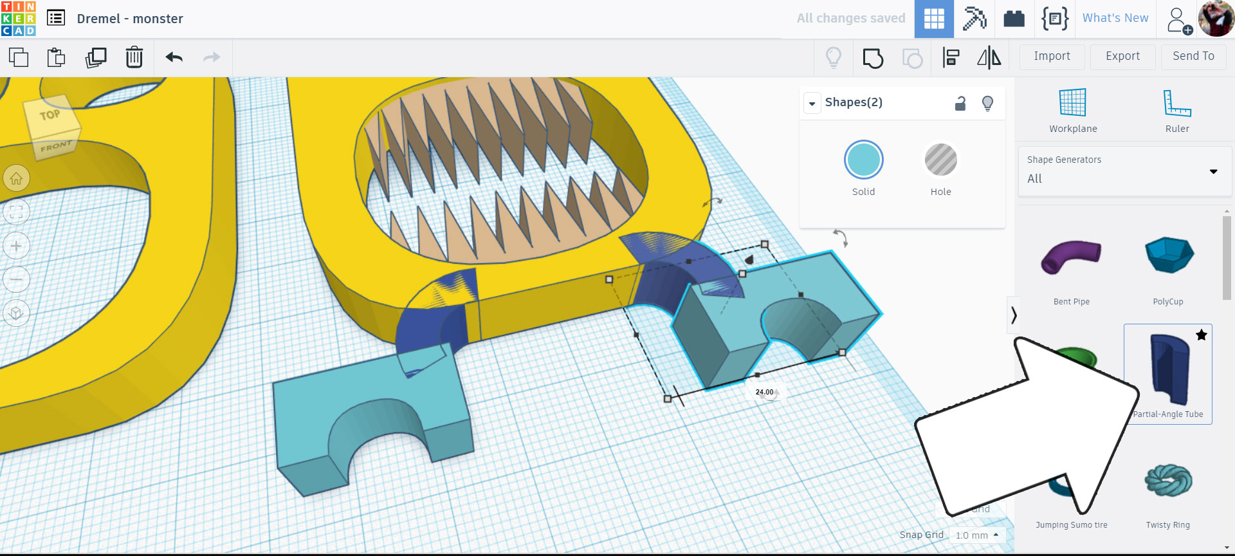Click the Tinkercad logo
1235x556 pixels.
pos(19,19)
